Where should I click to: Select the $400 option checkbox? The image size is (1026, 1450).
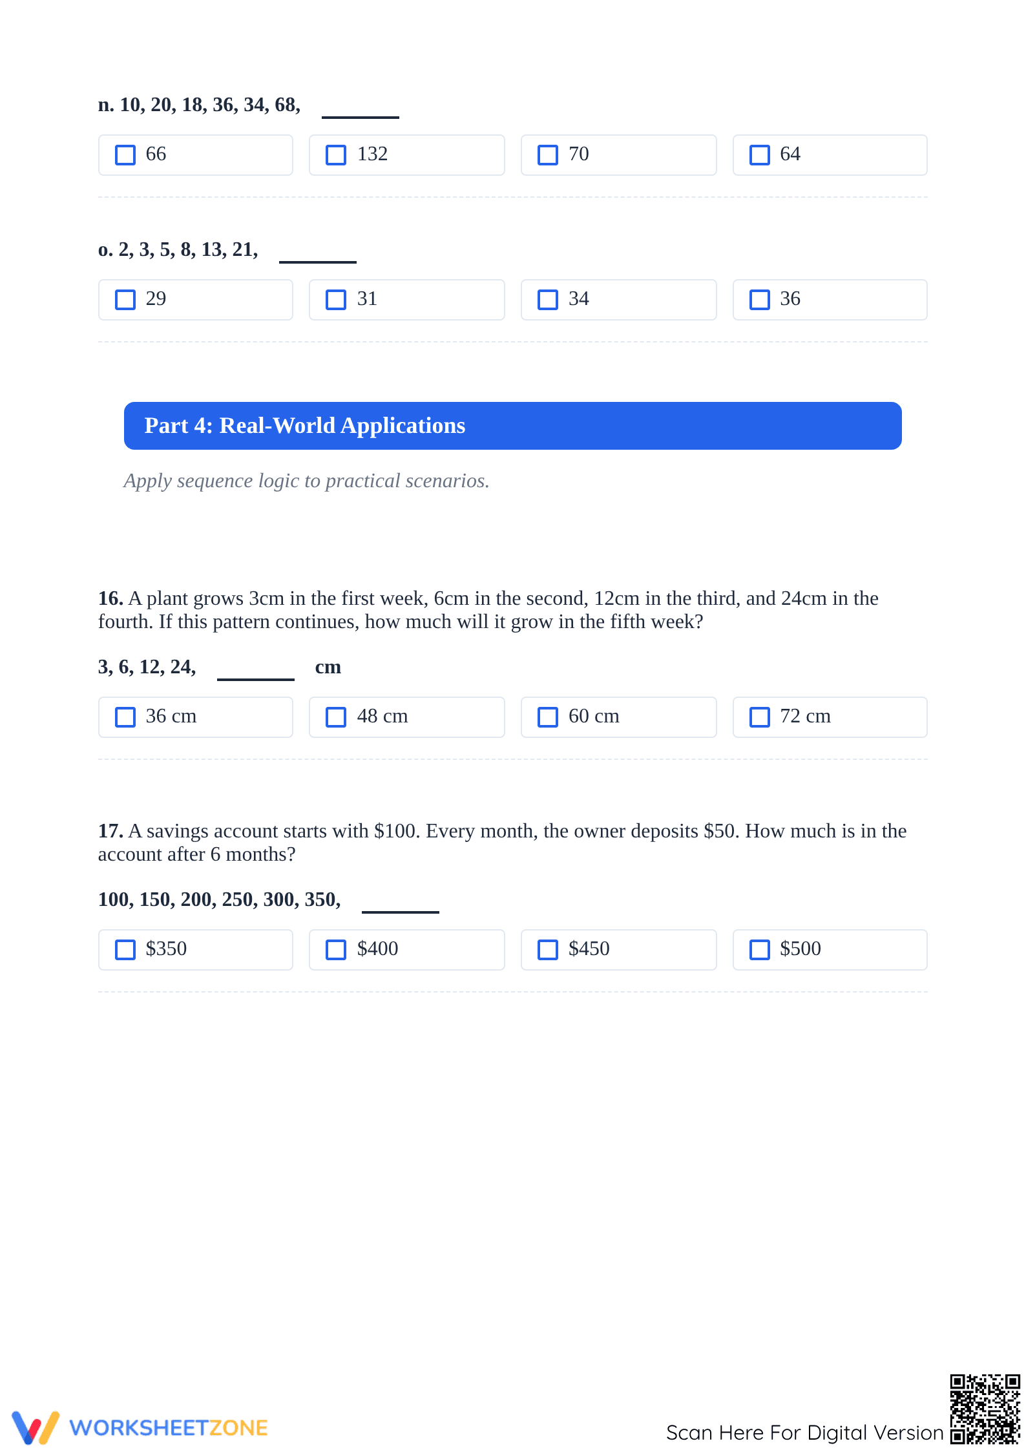click(x=336, y=950)
